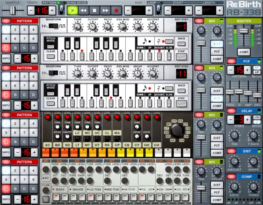Click the Dist Amount knob
Screen dimensions: 263x205
click(234, 161)
